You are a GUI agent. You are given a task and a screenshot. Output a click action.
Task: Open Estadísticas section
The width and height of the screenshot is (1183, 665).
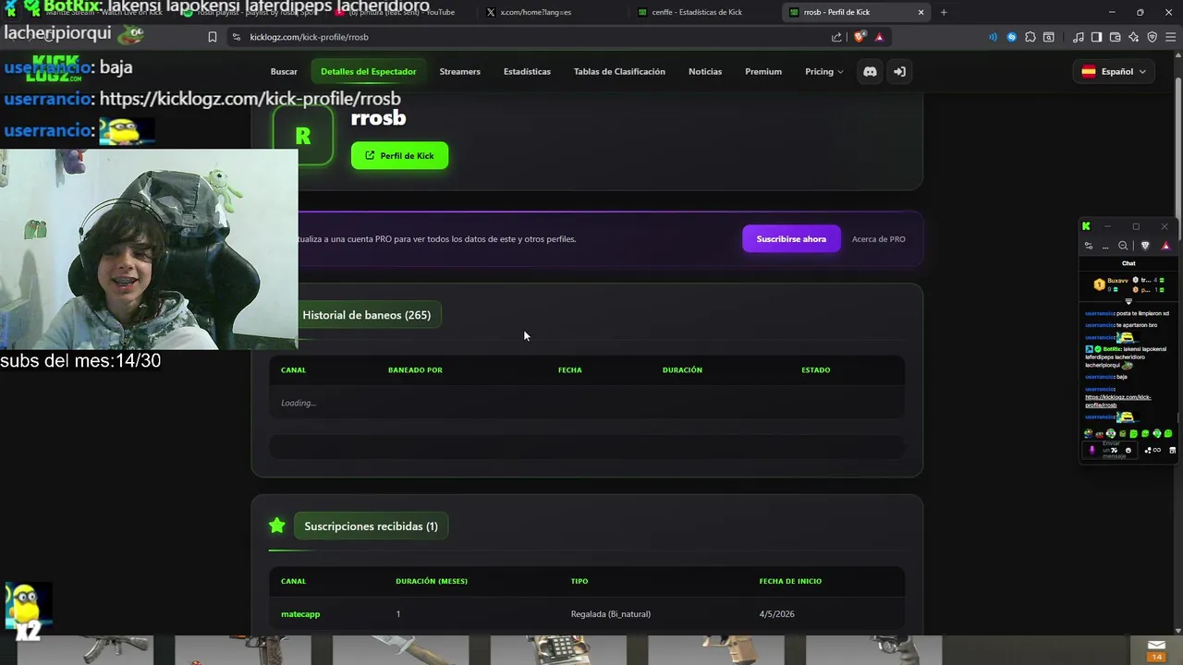point(527,71)
